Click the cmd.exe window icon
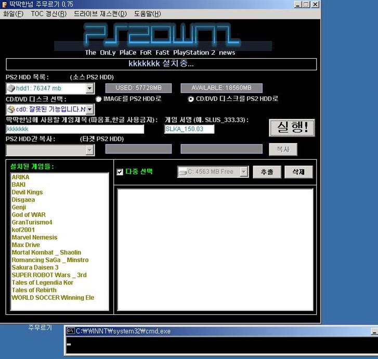This screenshot has width=378, height=359. click(x=70, y=331)
